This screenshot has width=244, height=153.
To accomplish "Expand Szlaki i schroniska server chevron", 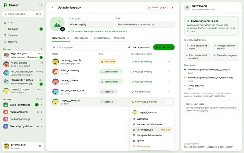I will coord(41,105).
